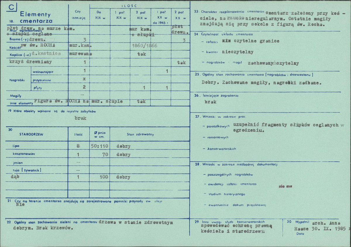Click 'dobry' in the kasztanowiec row

pyautogui.click(x=123, y=155)
